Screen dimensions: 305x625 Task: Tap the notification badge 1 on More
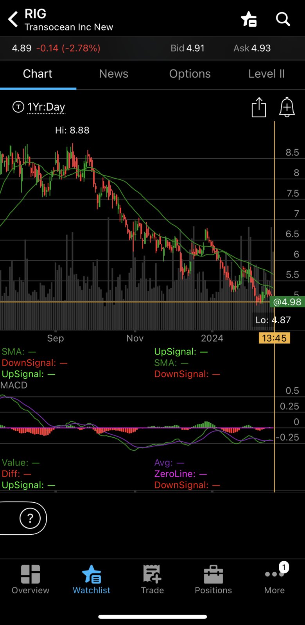click(x=284, y=567)
